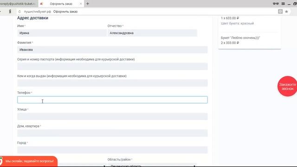Click the Серия и номер паспорта field
This screenshot has width=297, height=167.
click(112, 66)
